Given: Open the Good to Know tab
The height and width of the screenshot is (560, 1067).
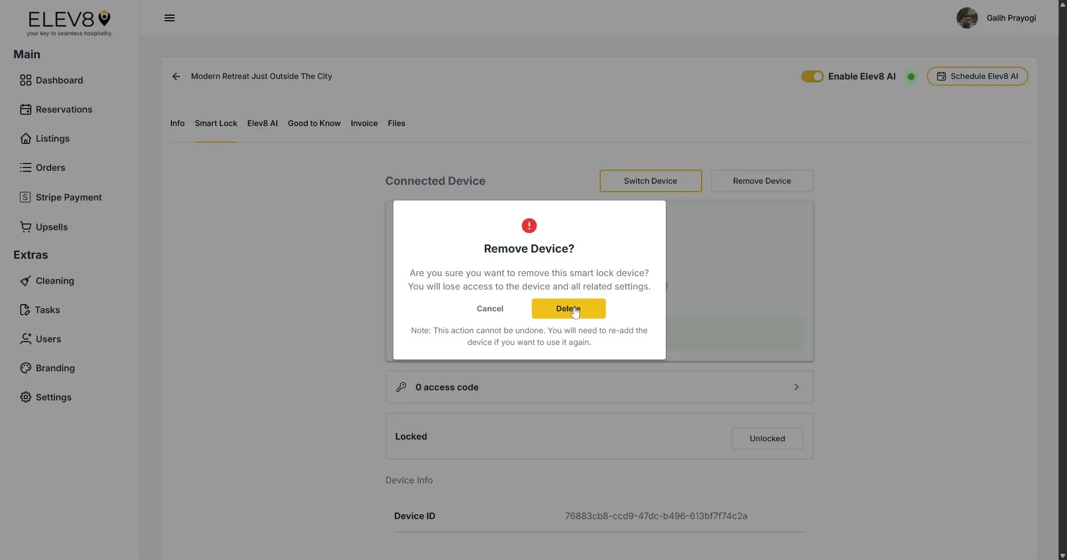Looking at the screenshot, I should (314, 123).
